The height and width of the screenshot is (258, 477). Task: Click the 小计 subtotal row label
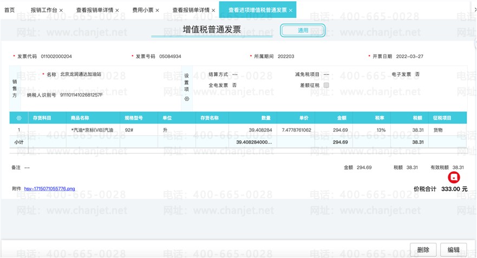point(19,142)
